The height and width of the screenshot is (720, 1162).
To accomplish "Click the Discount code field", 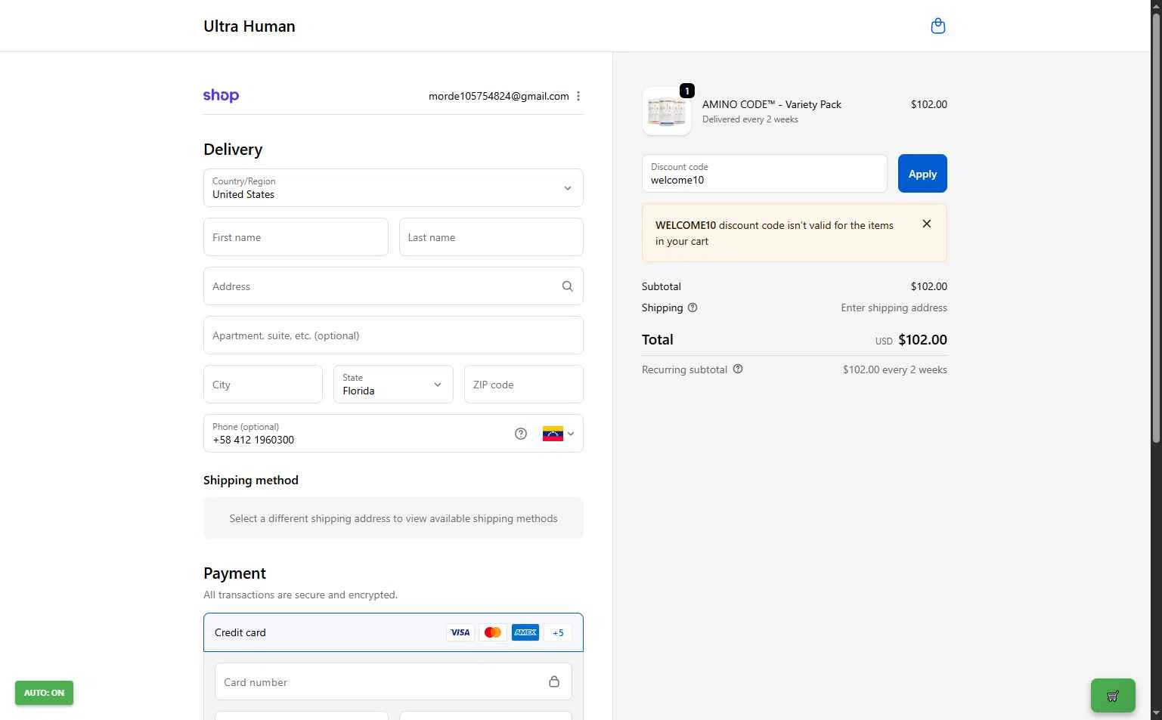I will (x=764, y=174).
